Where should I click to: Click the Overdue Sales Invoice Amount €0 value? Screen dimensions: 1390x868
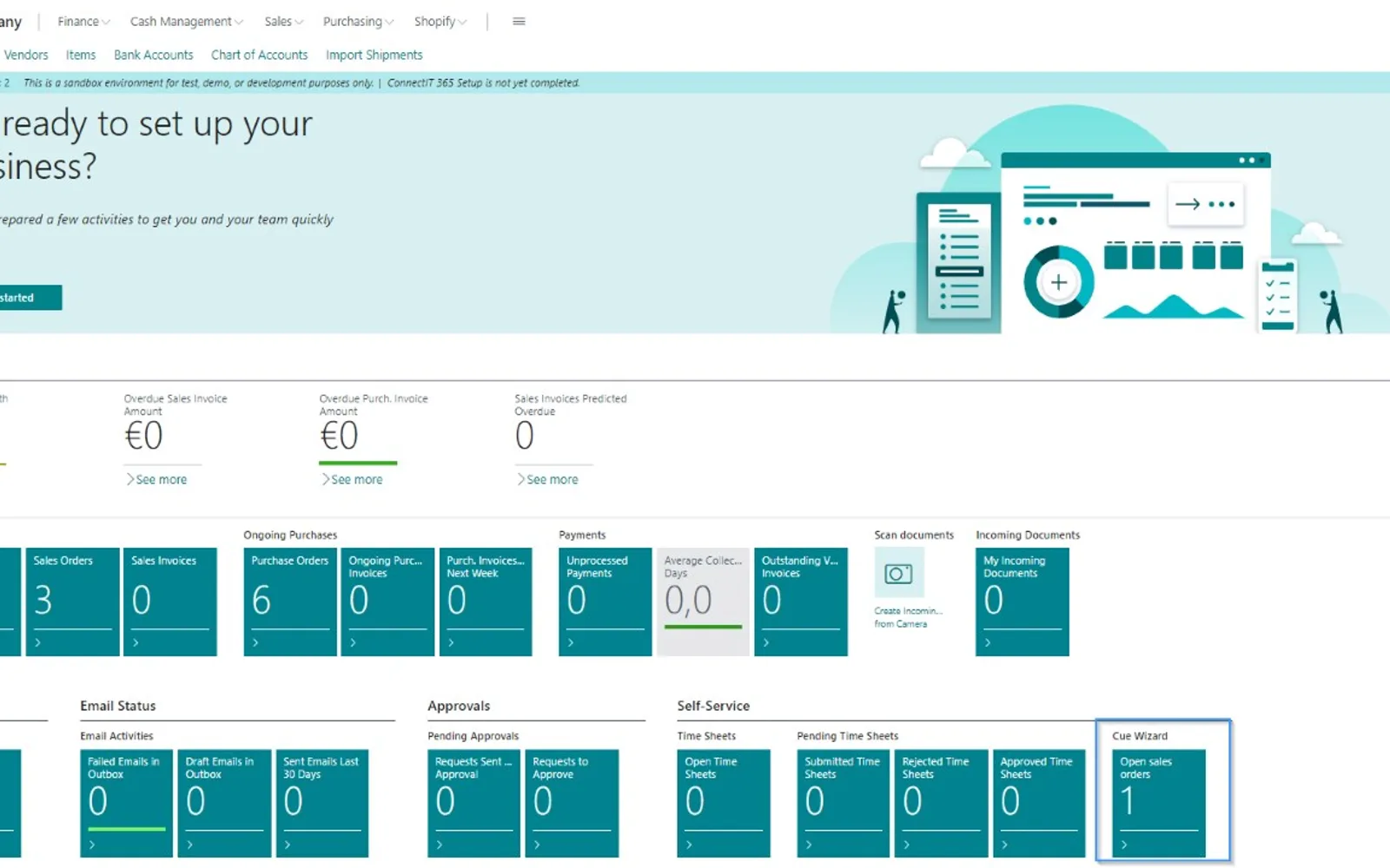[x=143, y=436]
